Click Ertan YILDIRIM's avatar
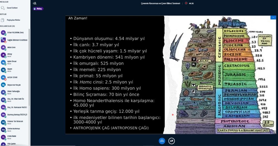This screenshot has height=146, width=278. [3, 33]
